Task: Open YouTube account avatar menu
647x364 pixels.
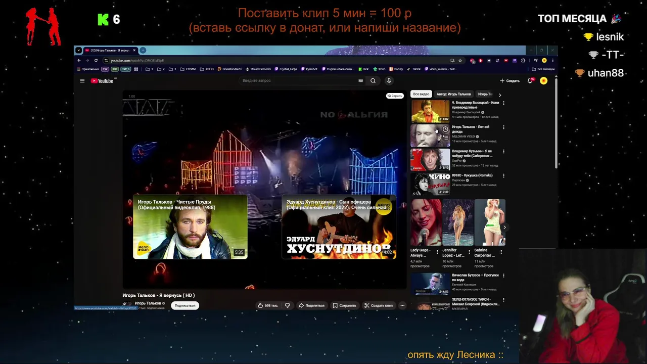Action: pyautogui.click(x=543, y=81)
